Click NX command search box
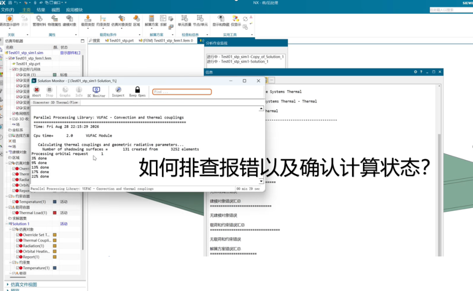Viewport: 473px width, 291px height. pyautogui.click(x=451, y=10)
